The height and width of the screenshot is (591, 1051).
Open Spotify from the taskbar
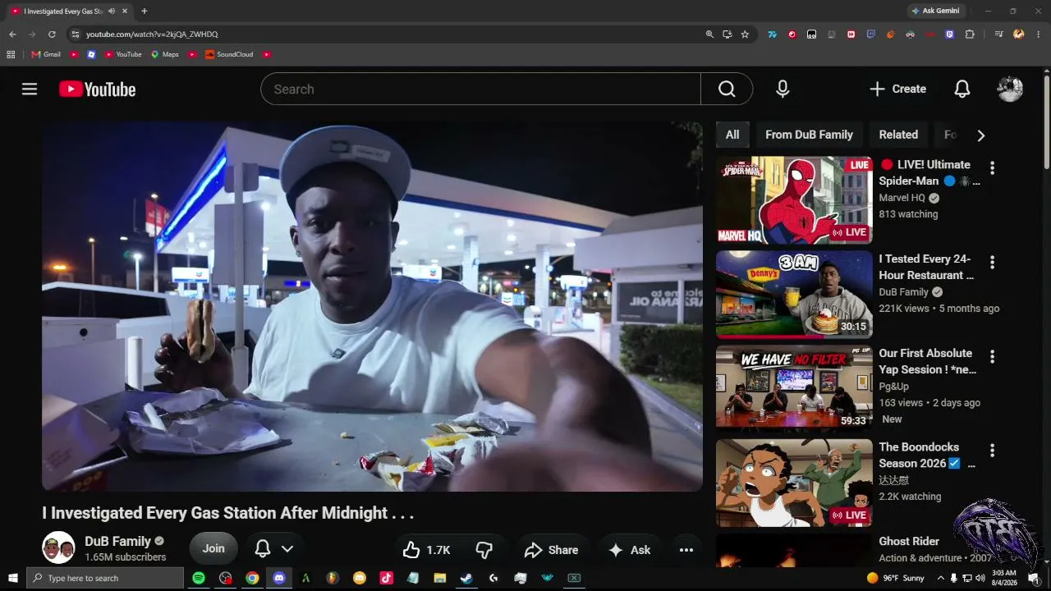point(199,578)
